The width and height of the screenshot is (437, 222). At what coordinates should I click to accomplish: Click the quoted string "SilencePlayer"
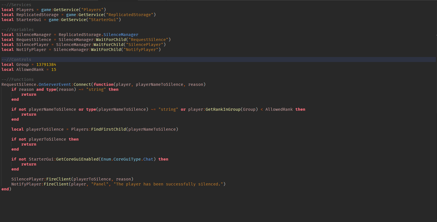point(144,45)
